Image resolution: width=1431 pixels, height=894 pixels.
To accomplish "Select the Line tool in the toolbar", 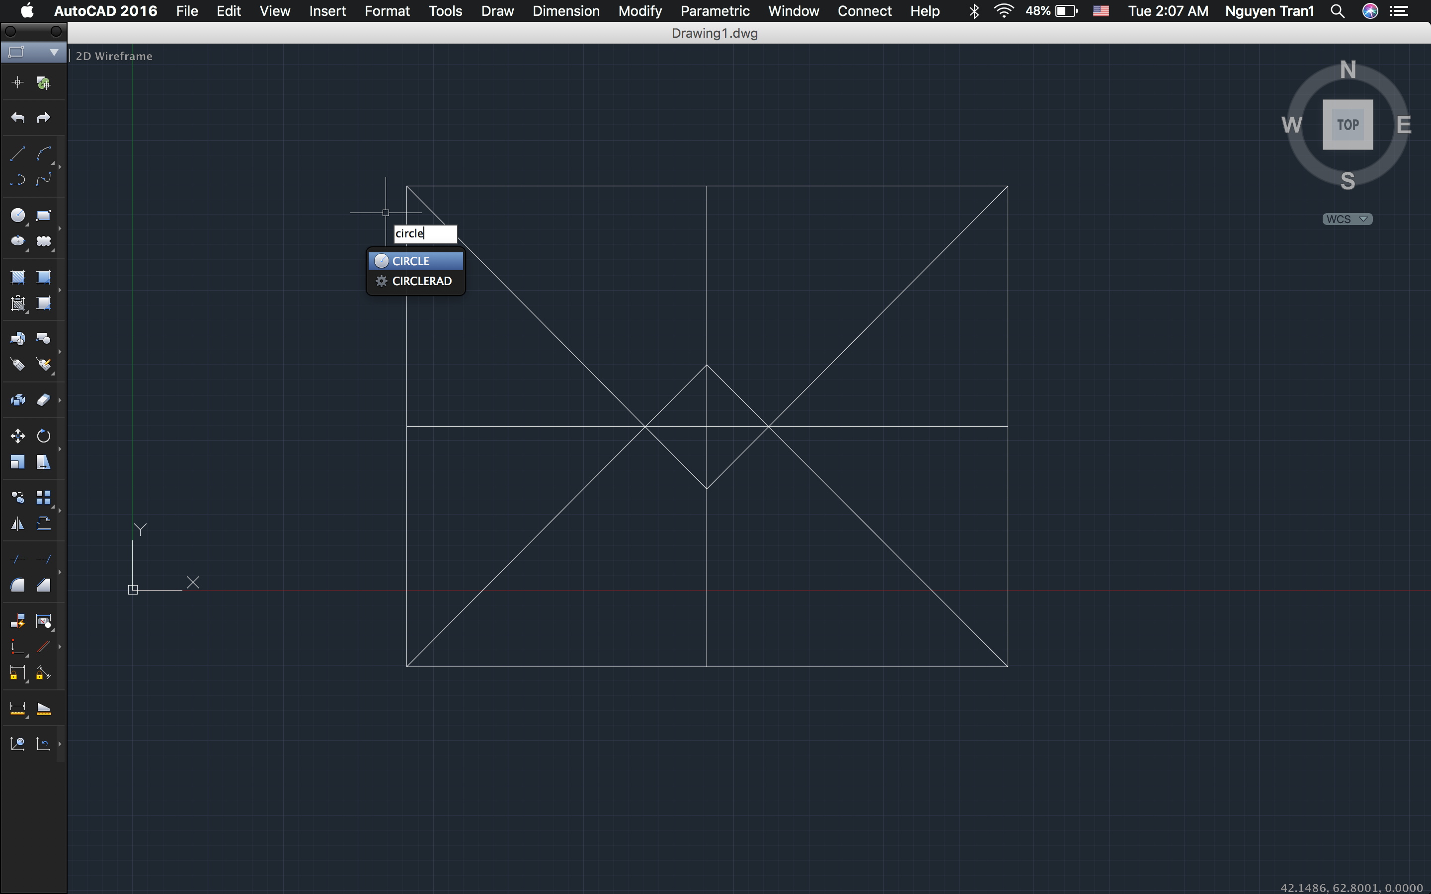I will 17,154.
